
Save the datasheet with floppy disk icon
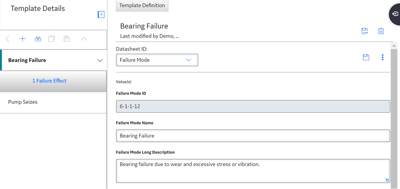(366, 57)
